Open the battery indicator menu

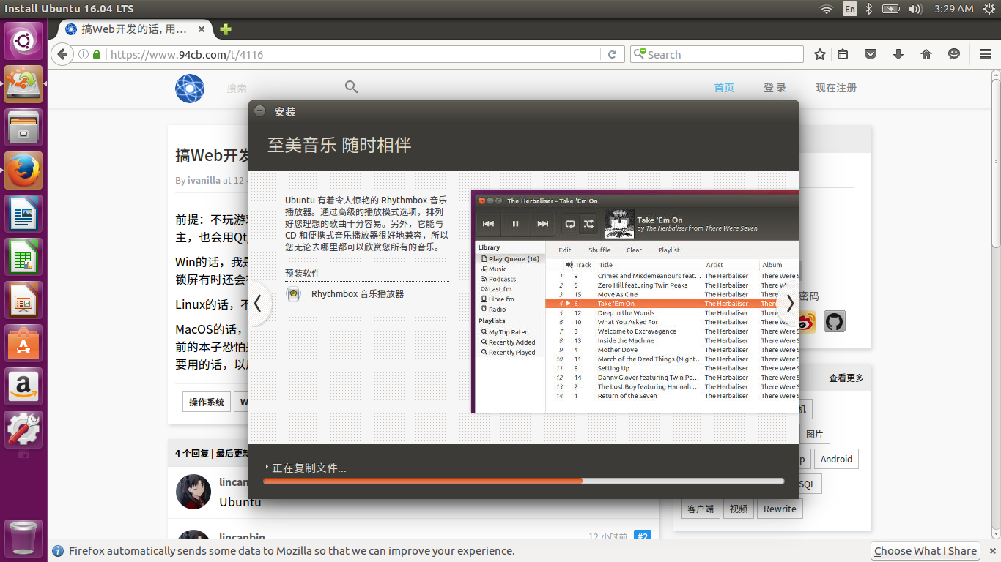pyautogui.click(x=890, y=9)
